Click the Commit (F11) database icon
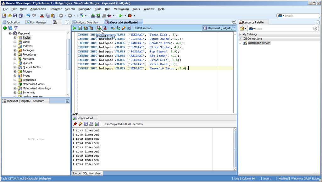Viewport: 322px width, 182px height. tap(99, 28)
